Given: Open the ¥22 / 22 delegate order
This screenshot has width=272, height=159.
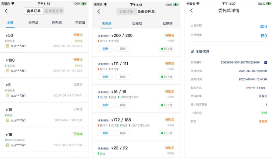Looking at the screenshot, I should point(136,150).
